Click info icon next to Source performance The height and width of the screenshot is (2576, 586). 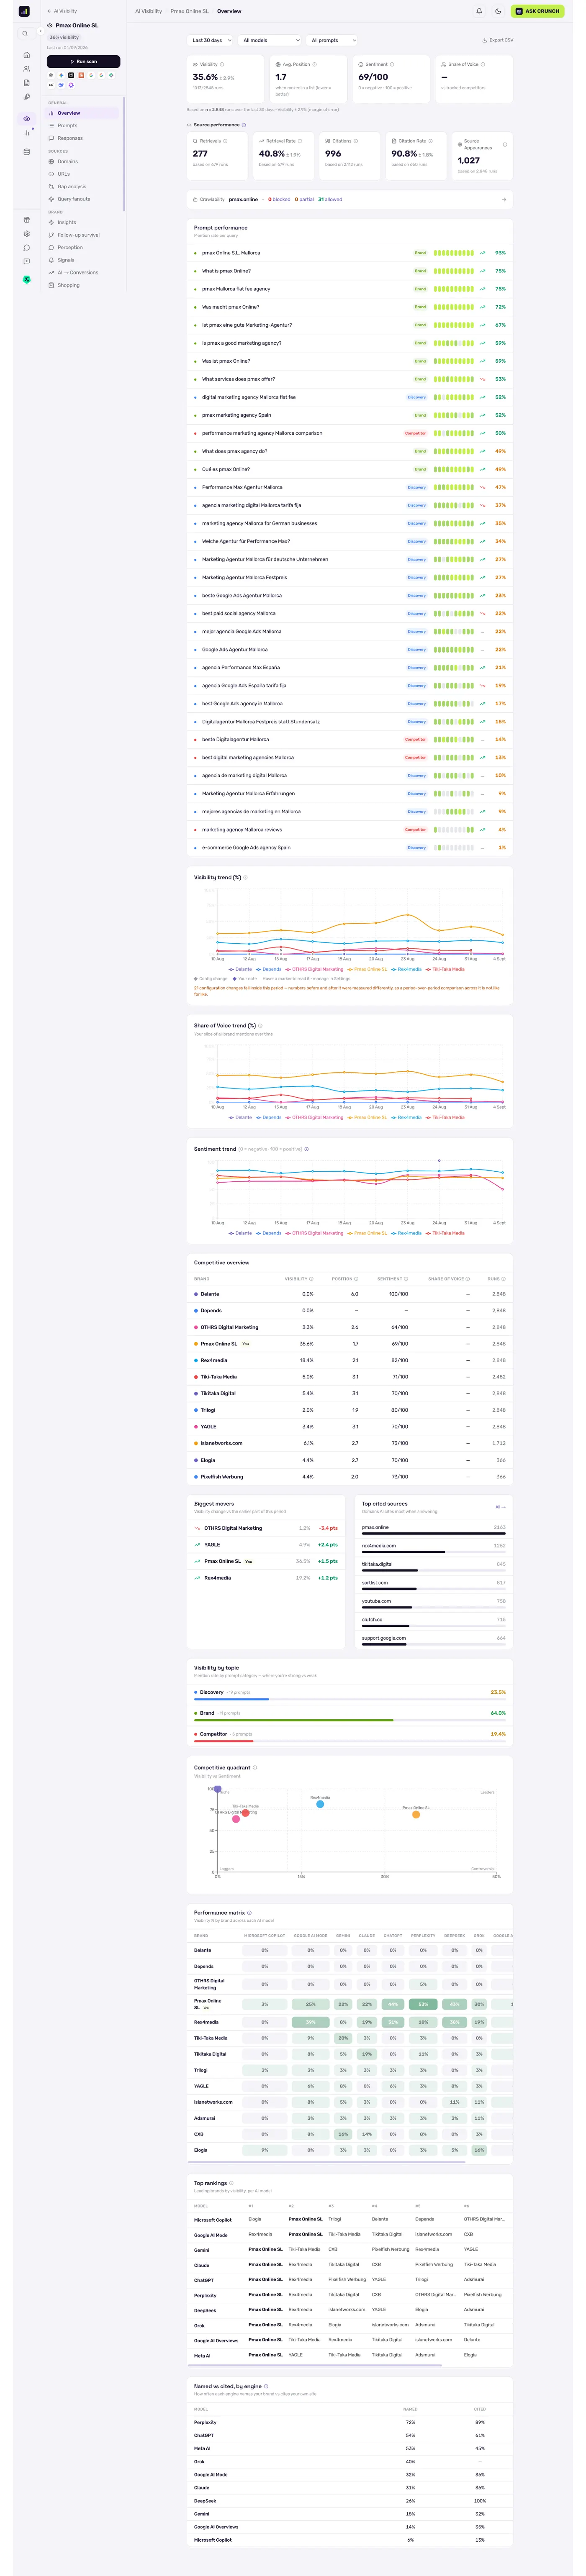pyautogui.click(x=244, y=125)
